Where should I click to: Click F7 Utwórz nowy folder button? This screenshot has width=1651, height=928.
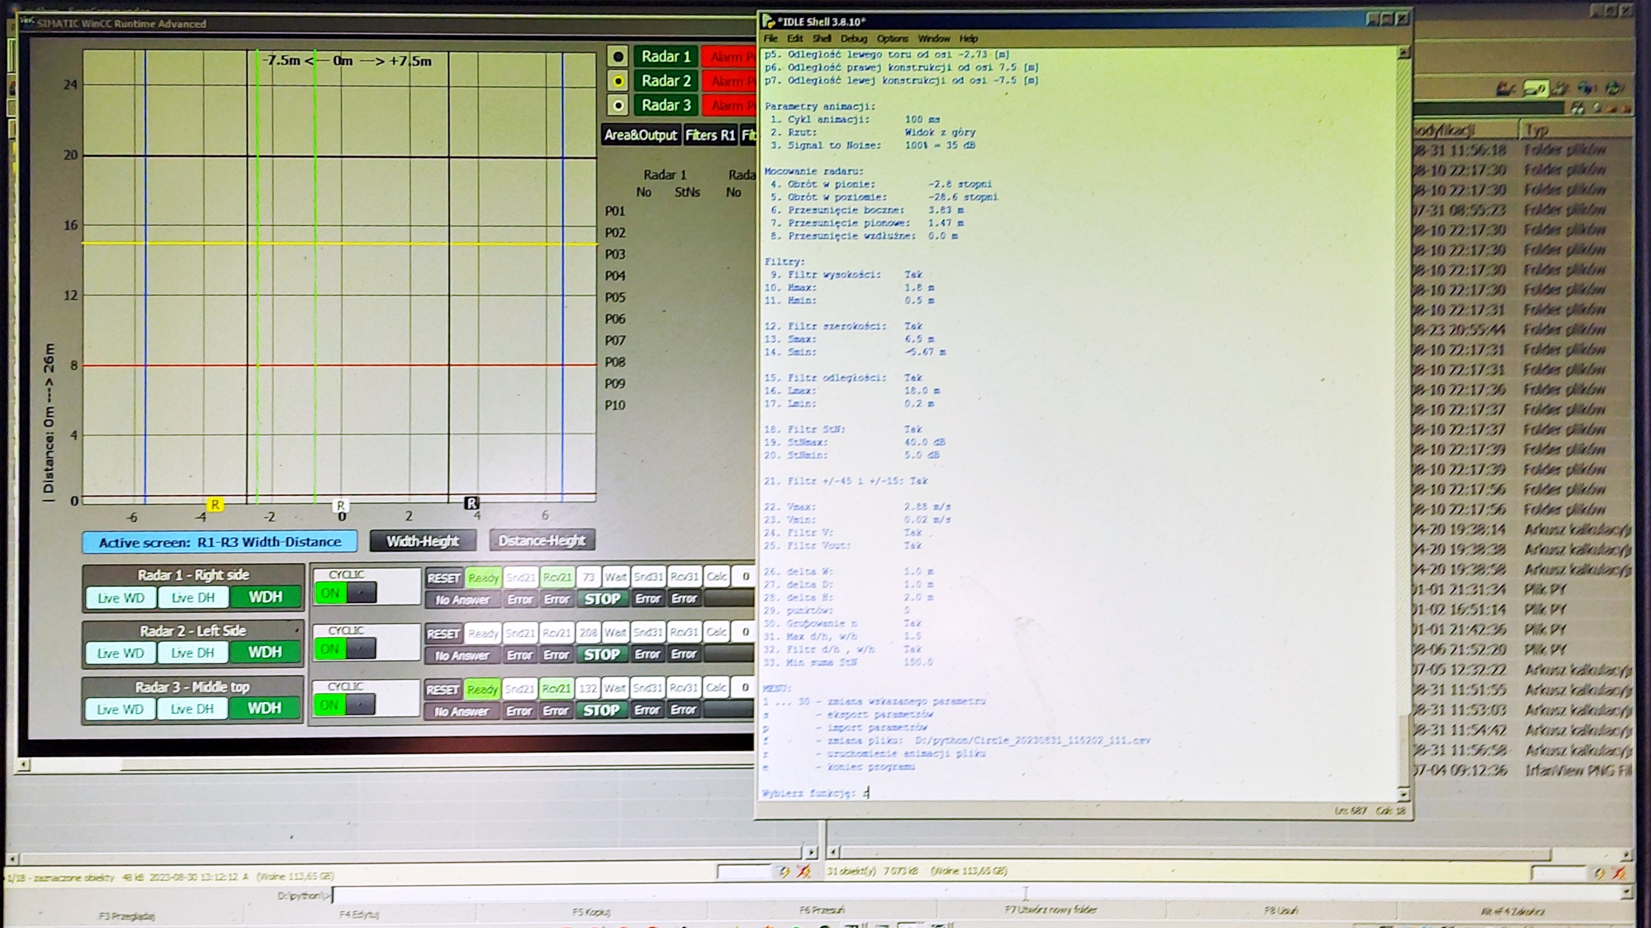pos(1050,910)
